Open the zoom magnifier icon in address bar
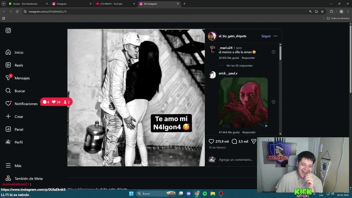 coord(310,12)
